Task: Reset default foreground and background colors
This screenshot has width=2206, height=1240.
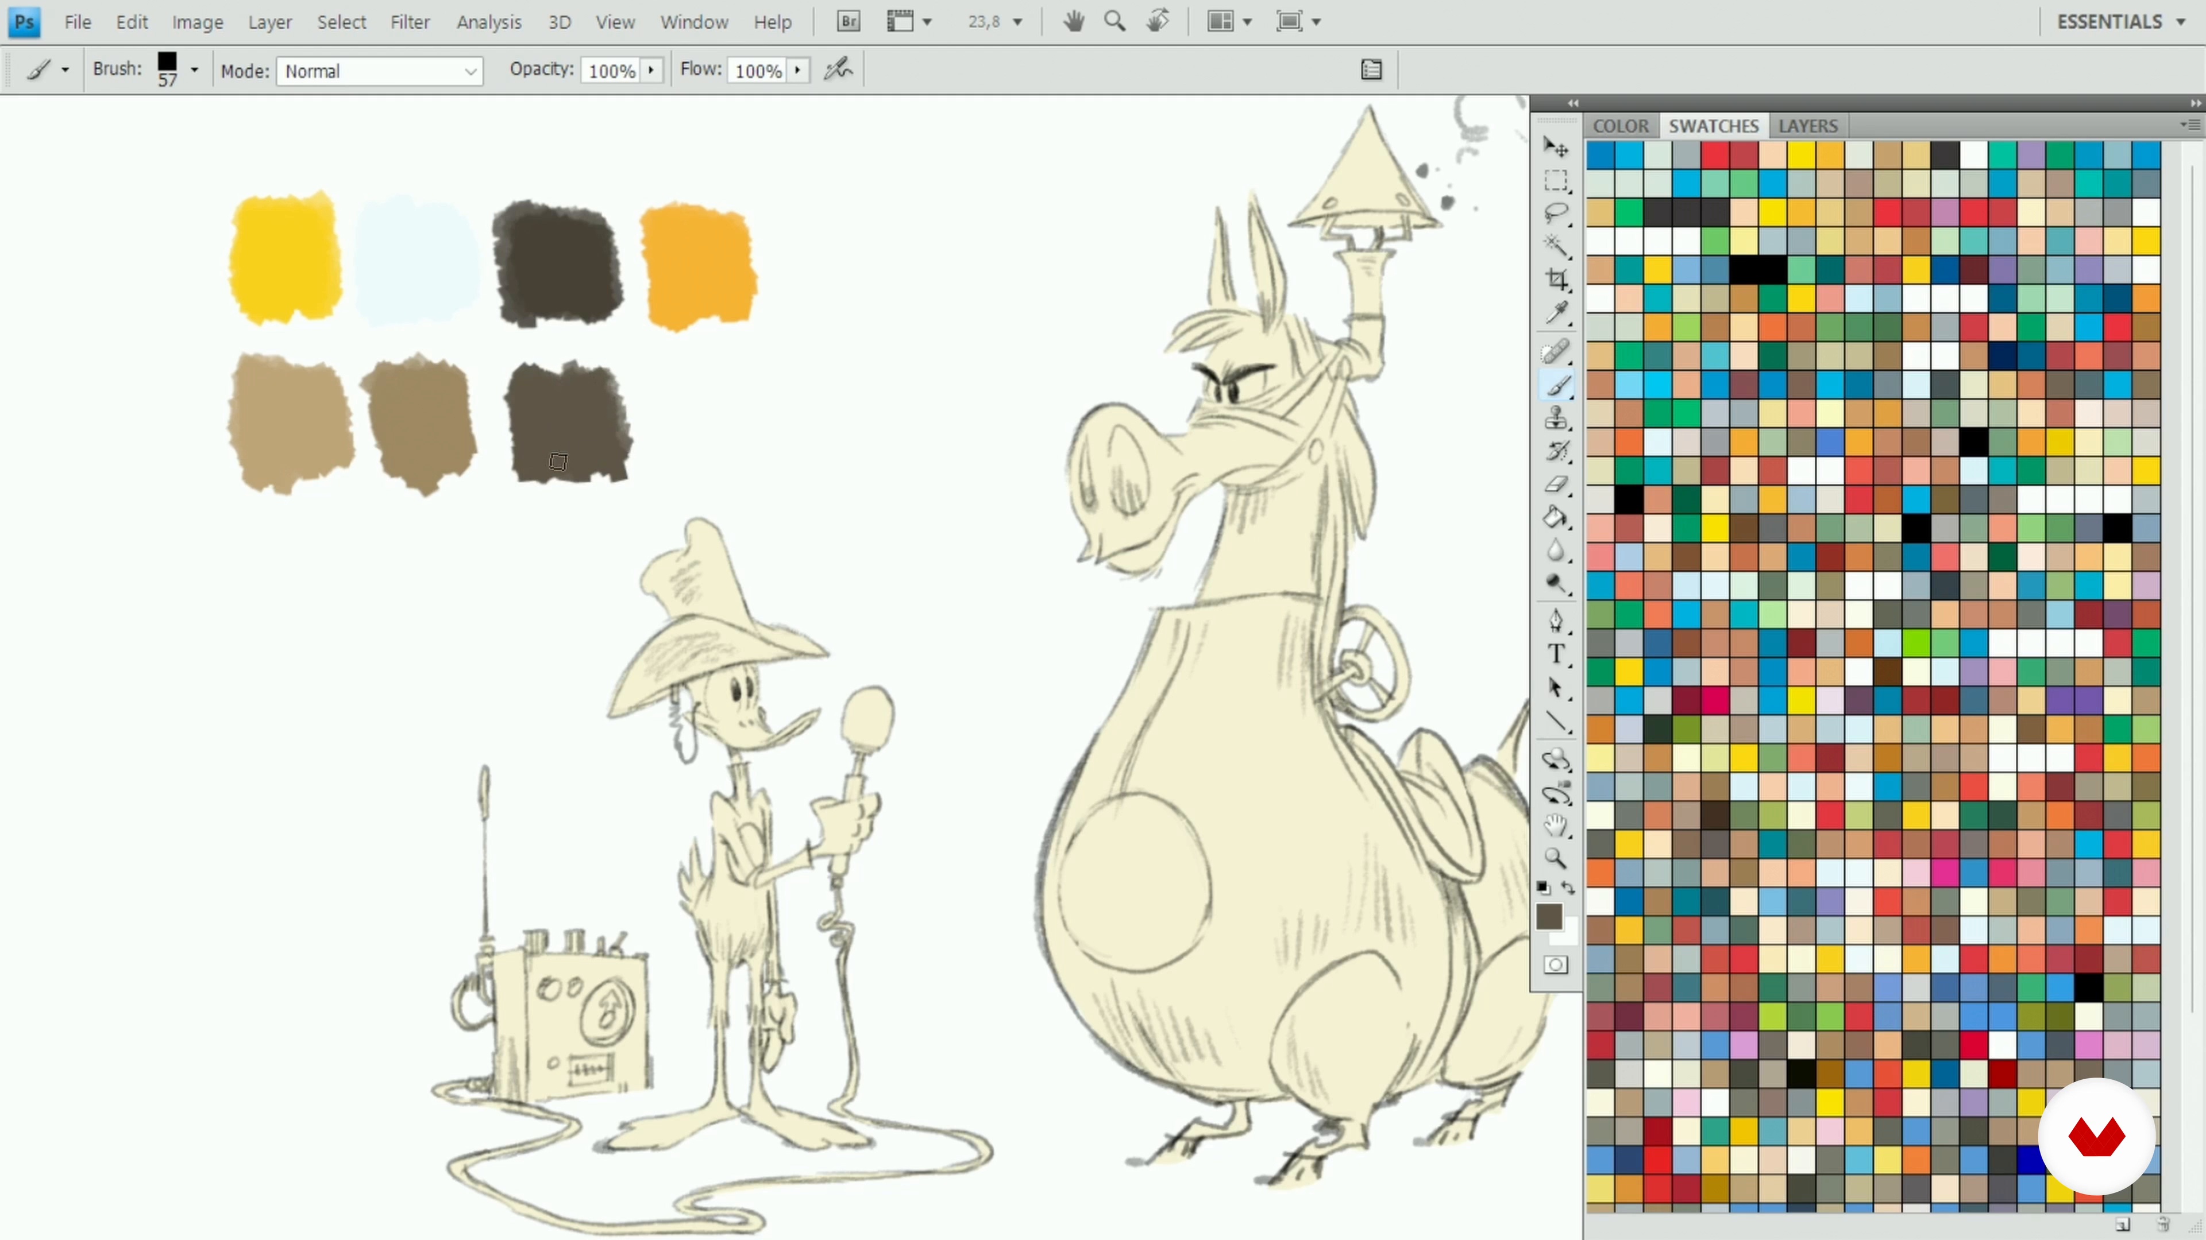Action: pos(1543,888)
